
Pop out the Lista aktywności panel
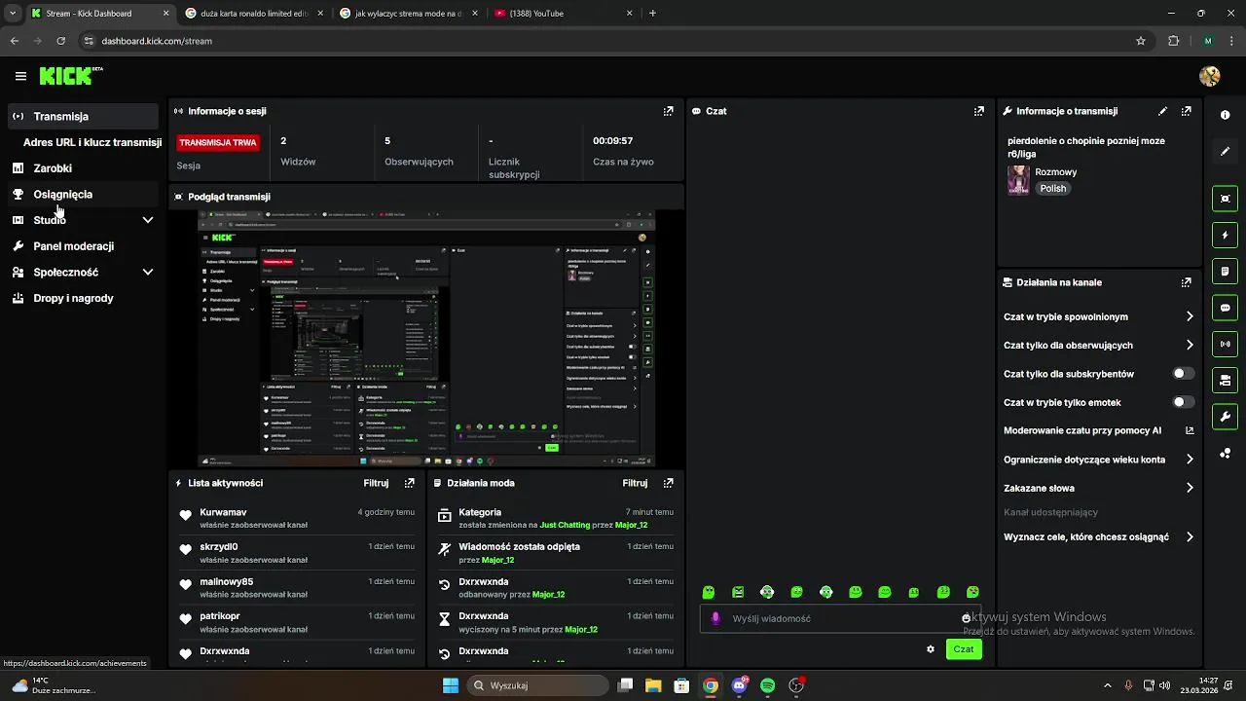pos(409,483)
